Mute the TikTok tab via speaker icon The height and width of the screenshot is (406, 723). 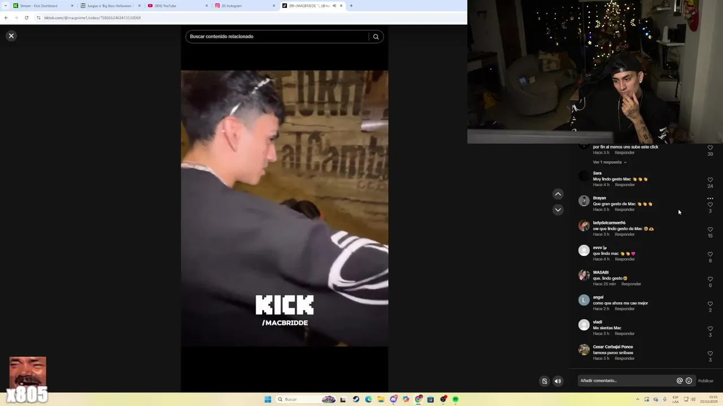point(334,6)
